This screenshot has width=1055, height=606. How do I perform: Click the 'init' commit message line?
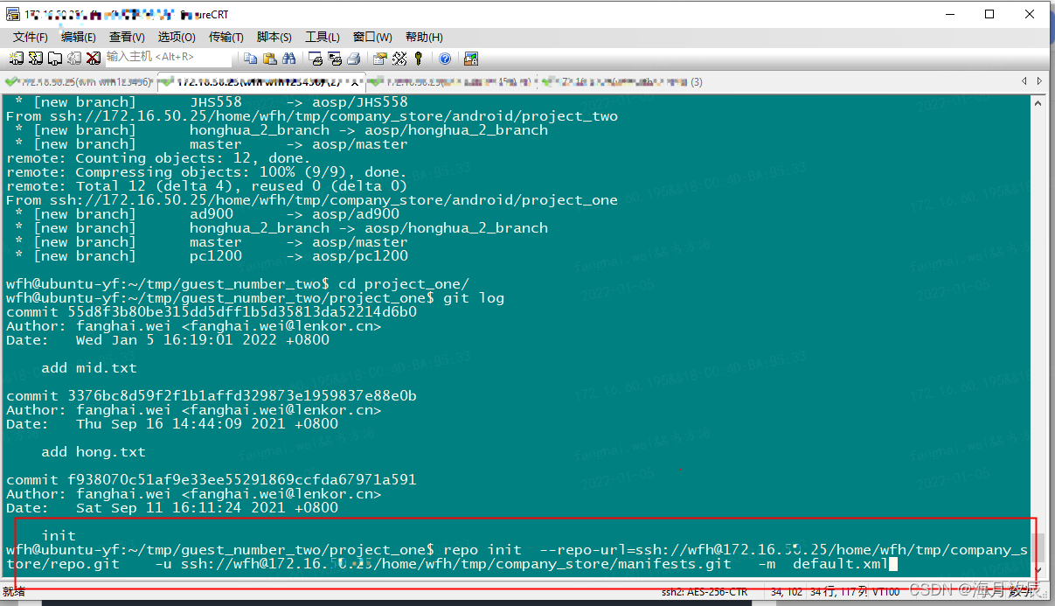tap(59, 535)
